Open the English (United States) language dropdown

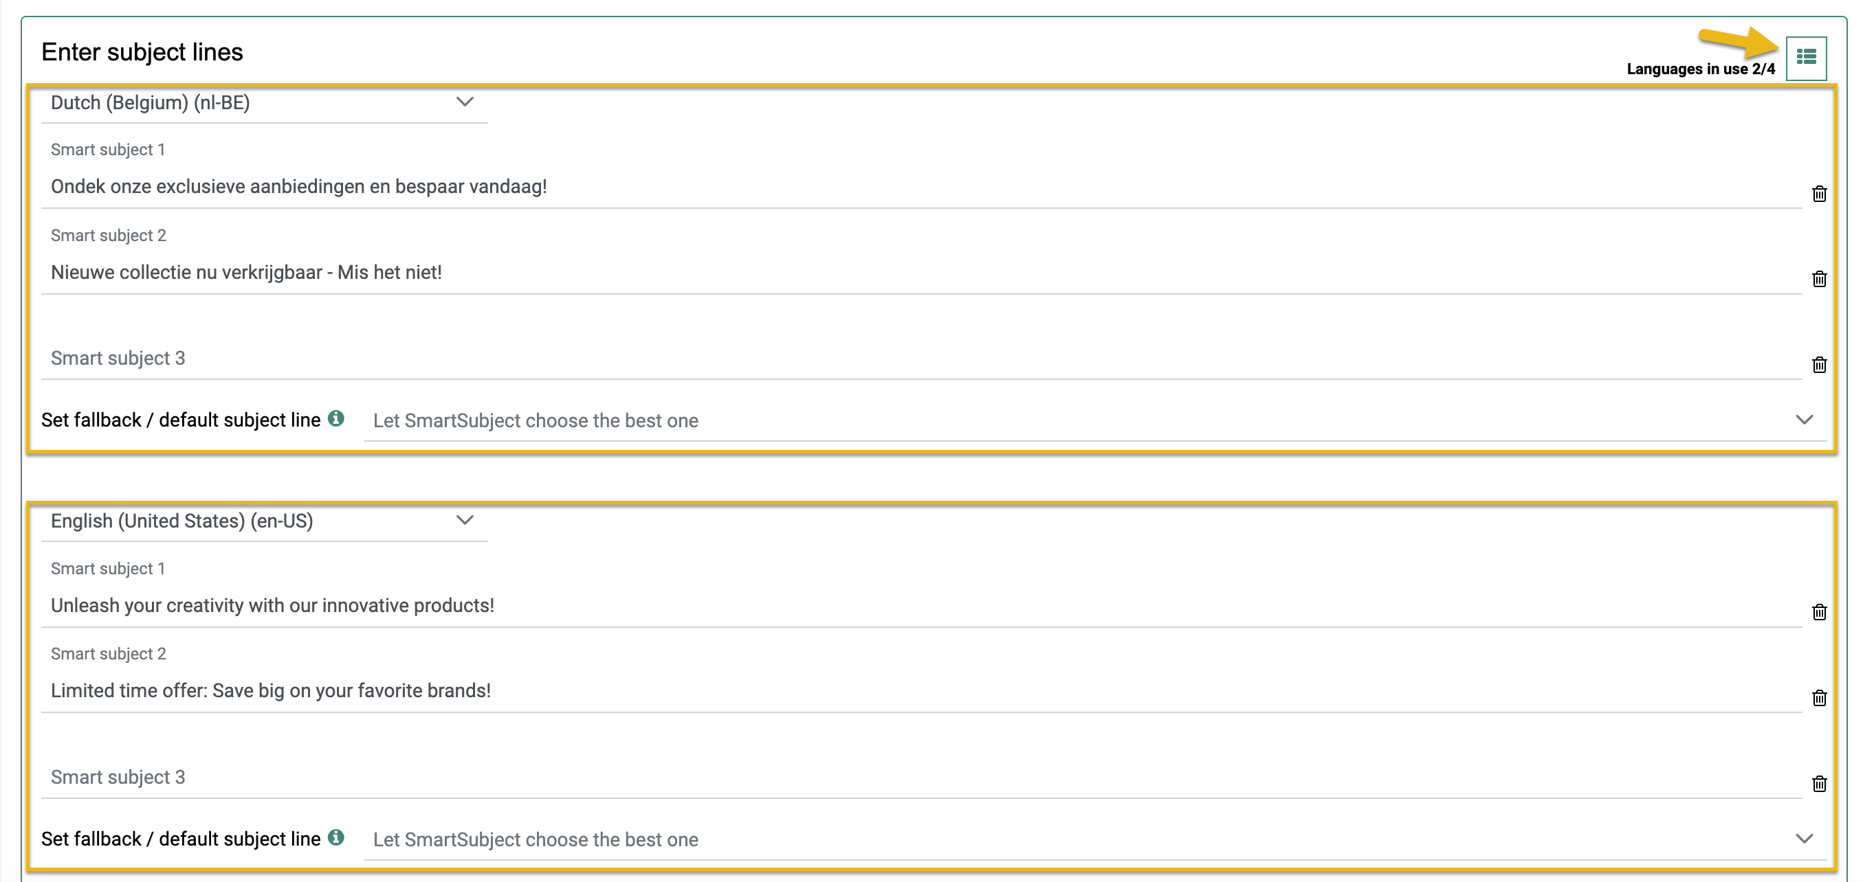[264, 521]
